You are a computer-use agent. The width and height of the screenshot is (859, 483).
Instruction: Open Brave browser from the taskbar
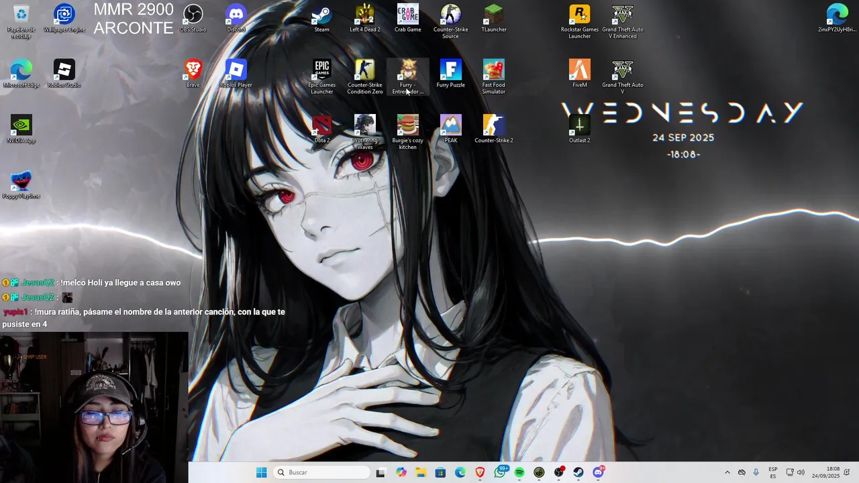point(480,472)
